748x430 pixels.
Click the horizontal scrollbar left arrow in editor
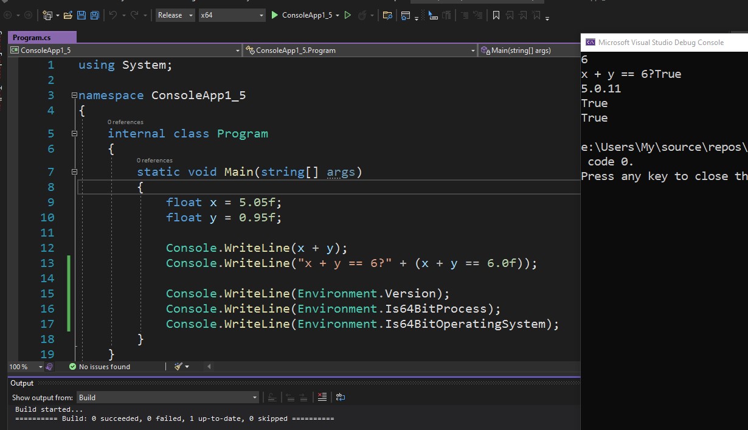point(209,367)
